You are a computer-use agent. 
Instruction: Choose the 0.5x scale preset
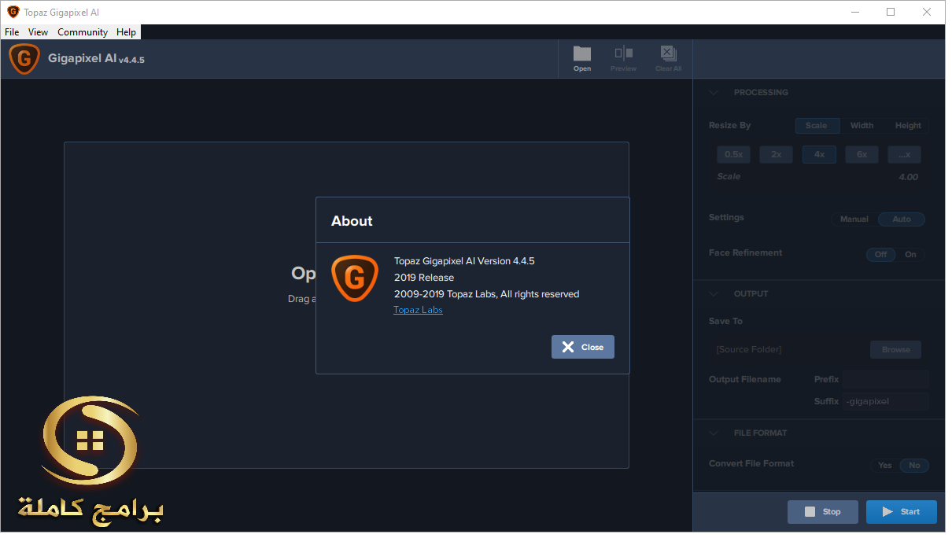click(x=733, y=154)
